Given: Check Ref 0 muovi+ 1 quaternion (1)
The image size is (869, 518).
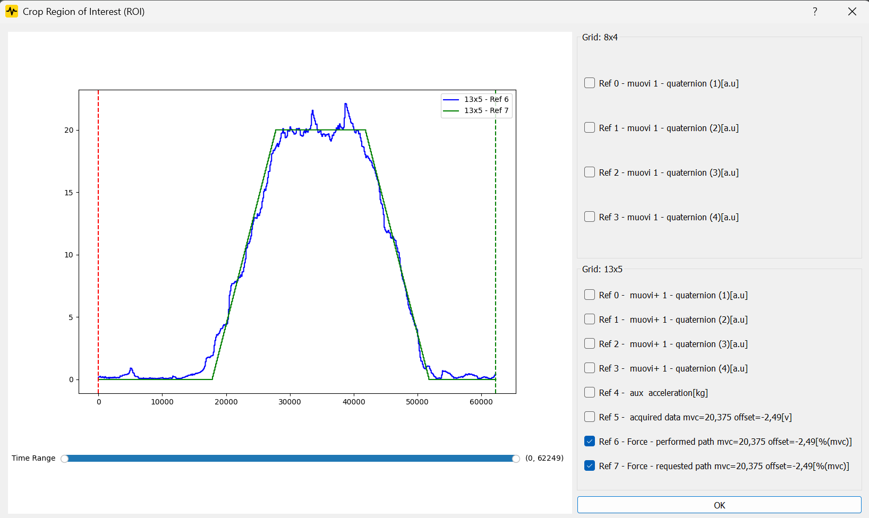Looking at the screenshot, I should pyautogui.click(x=590, y=295).
